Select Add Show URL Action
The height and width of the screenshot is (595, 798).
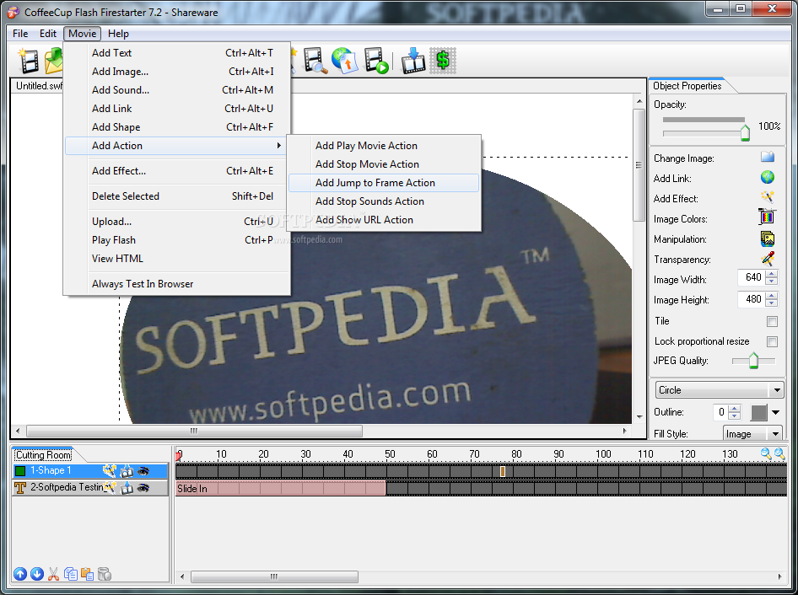384,220
